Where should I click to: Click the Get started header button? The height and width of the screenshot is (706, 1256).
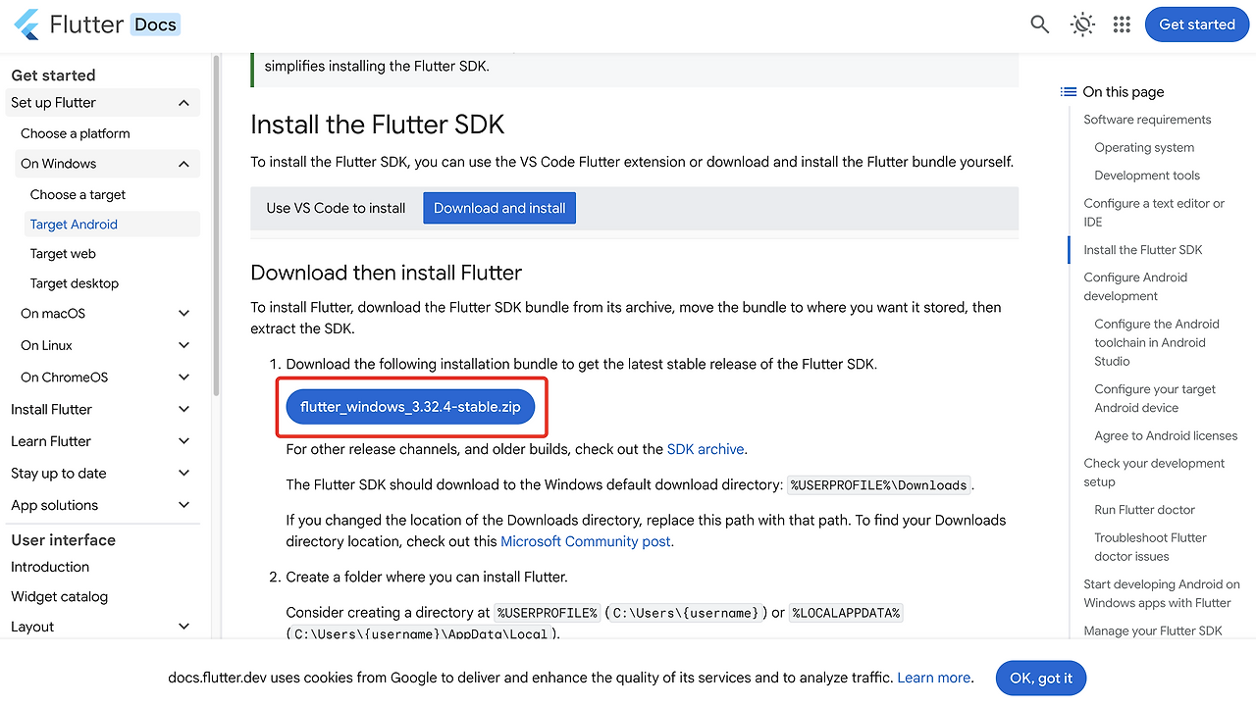pyautogui.click(x=1196, y=25)
